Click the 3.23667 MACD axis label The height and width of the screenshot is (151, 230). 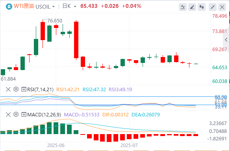[218, 123]
